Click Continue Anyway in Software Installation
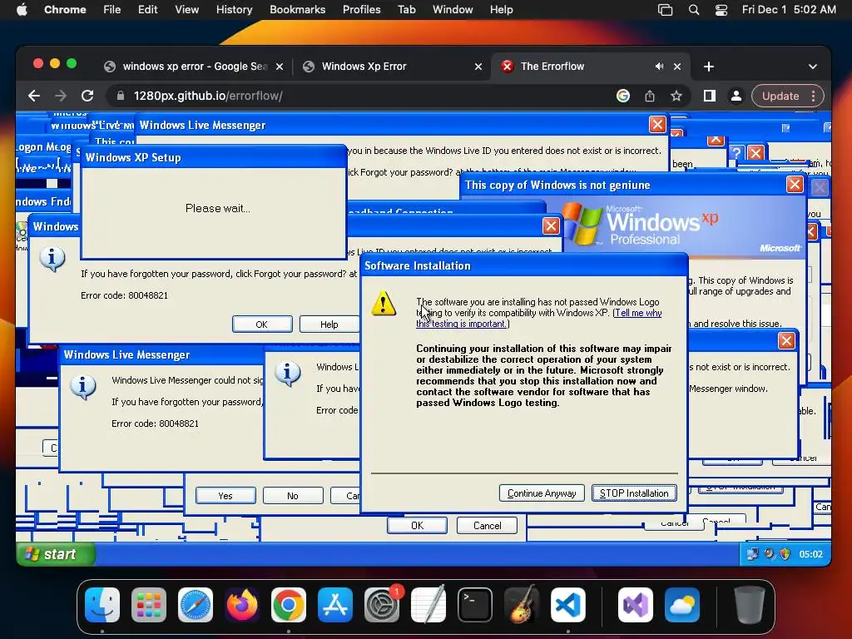The image size is (852, 639). 542,493
